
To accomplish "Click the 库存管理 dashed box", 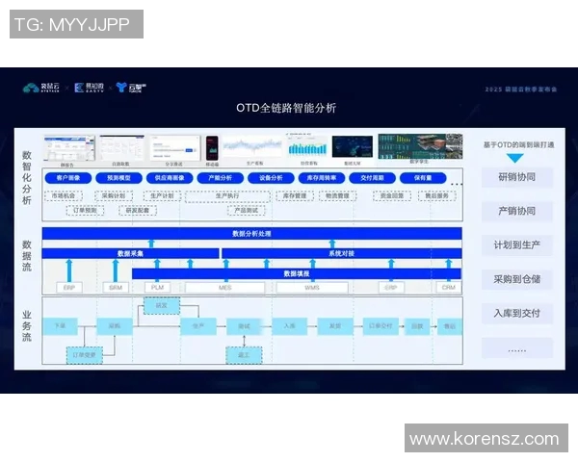I will click(x=295, y=196).
